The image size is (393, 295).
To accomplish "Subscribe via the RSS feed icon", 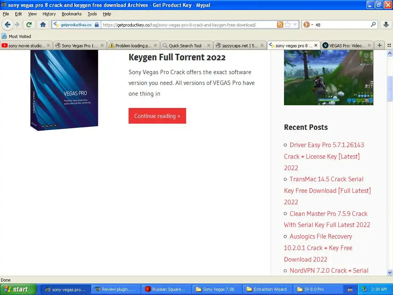I will [x=280, y=25].
